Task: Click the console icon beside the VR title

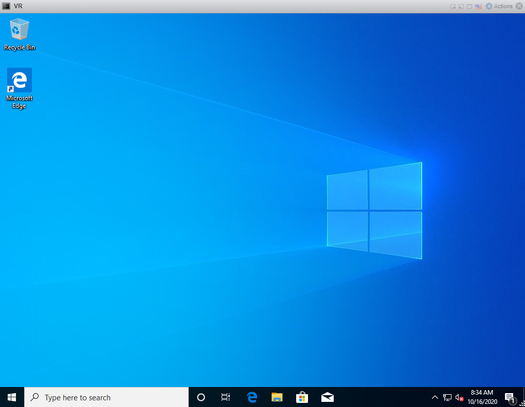Action: pos(6,6)
